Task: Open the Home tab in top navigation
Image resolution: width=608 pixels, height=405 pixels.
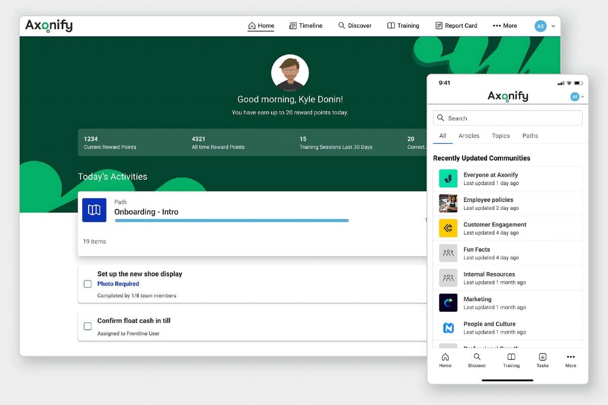Action: click(261, 26)
